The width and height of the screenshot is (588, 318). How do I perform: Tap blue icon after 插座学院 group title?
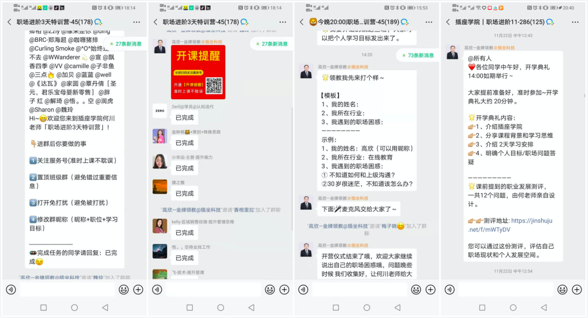click(x=553, y=22)
